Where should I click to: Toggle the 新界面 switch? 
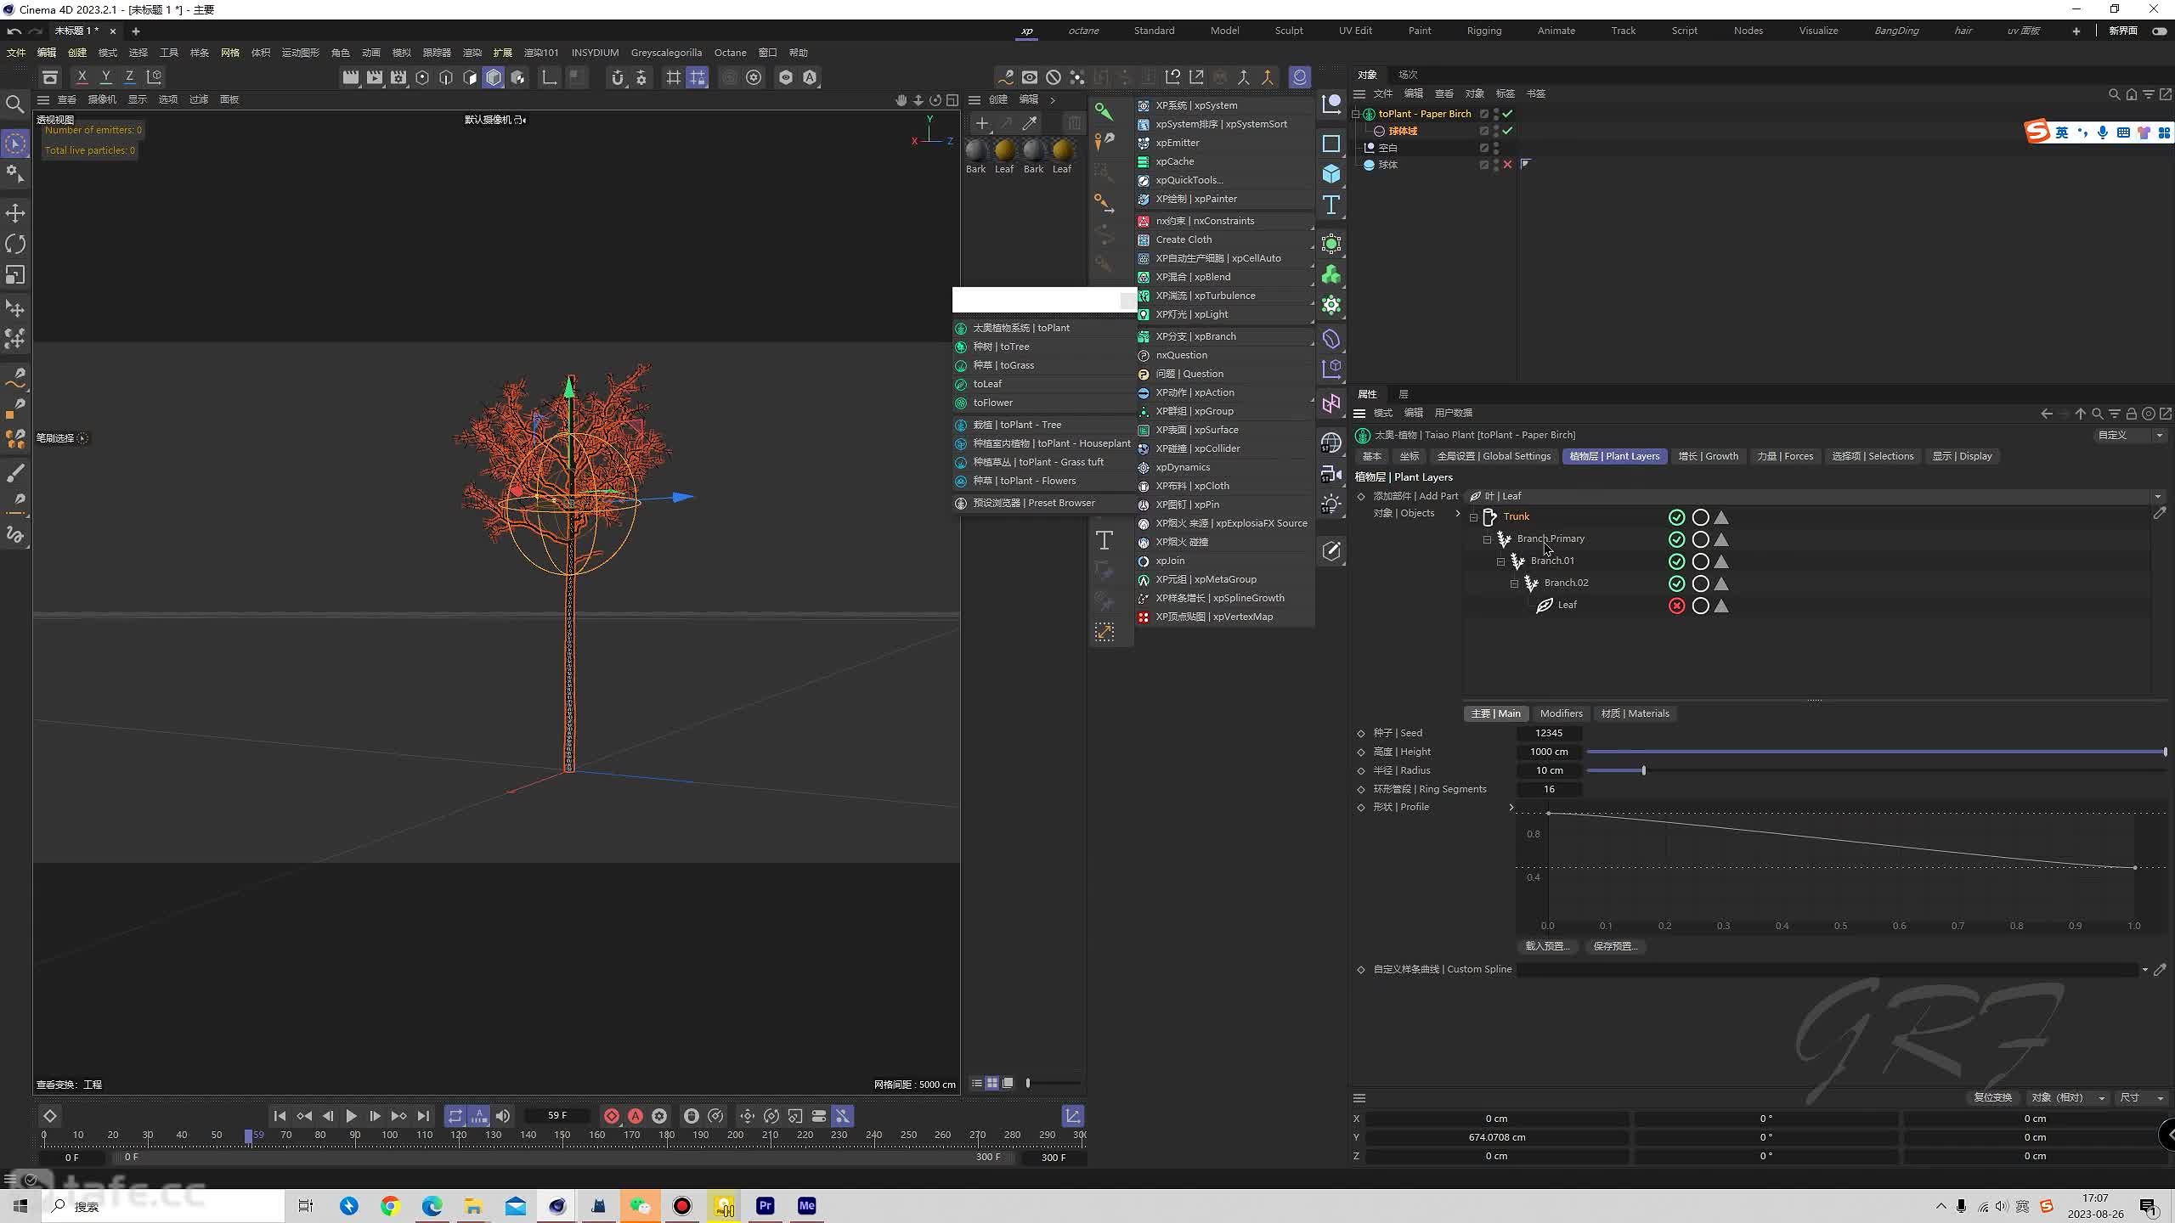(2159, 31)
